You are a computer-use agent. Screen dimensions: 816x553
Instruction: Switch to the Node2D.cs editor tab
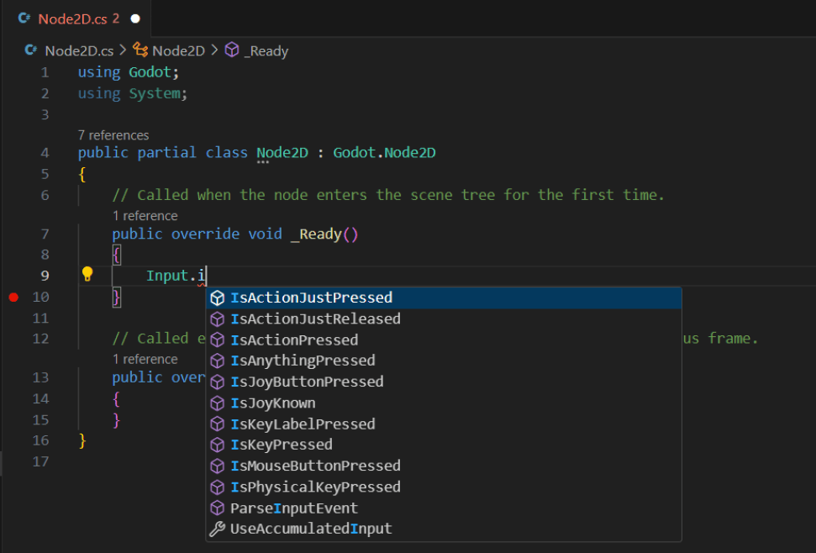tap(78, 18)
